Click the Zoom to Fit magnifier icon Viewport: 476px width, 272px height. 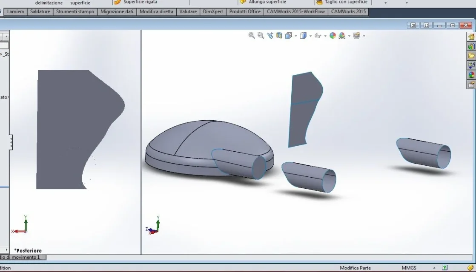[x=252, y=35]
